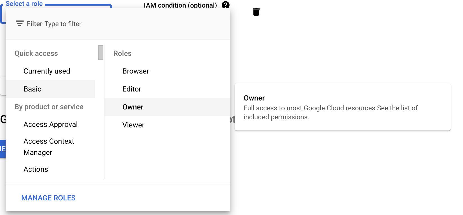Click the MANAGE ROLES link
463x215 pixels.
(48, 198)
